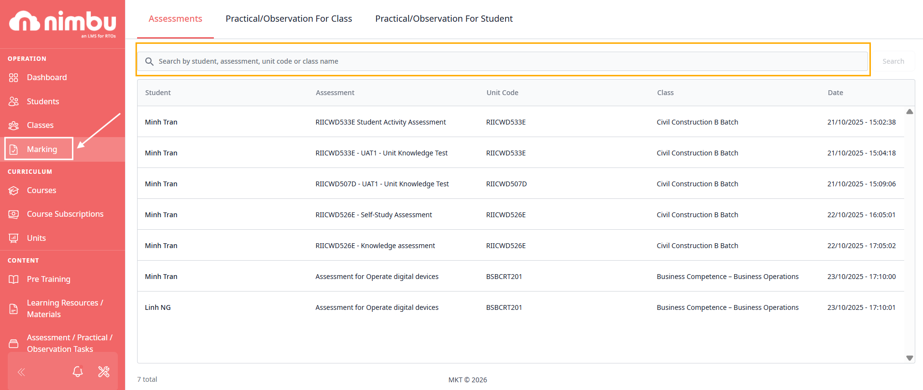The image size is (923, 390).
Task: Click the scrollbar down arrow in table
Action: click(x=909, y=358)
